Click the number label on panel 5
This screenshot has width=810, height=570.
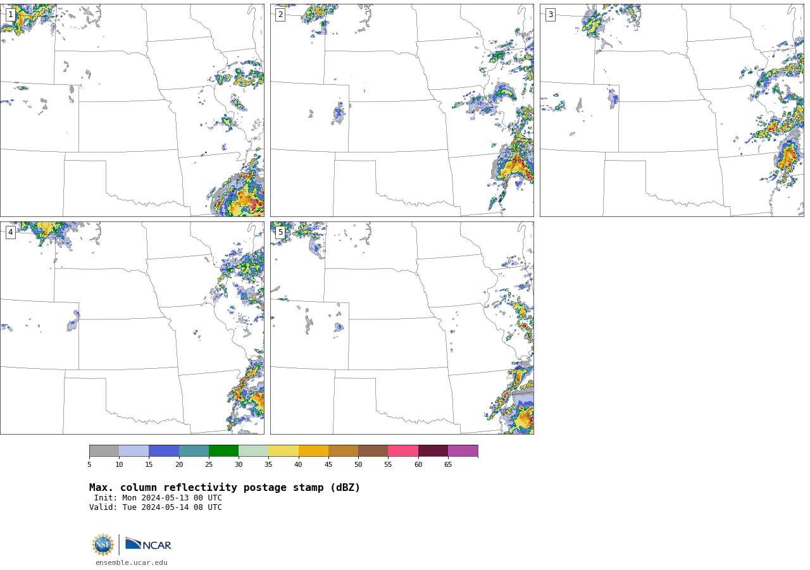click(x=280, y=232)
